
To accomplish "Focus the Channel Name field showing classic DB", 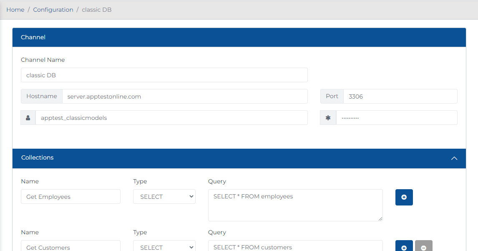I will coord(164,75).
